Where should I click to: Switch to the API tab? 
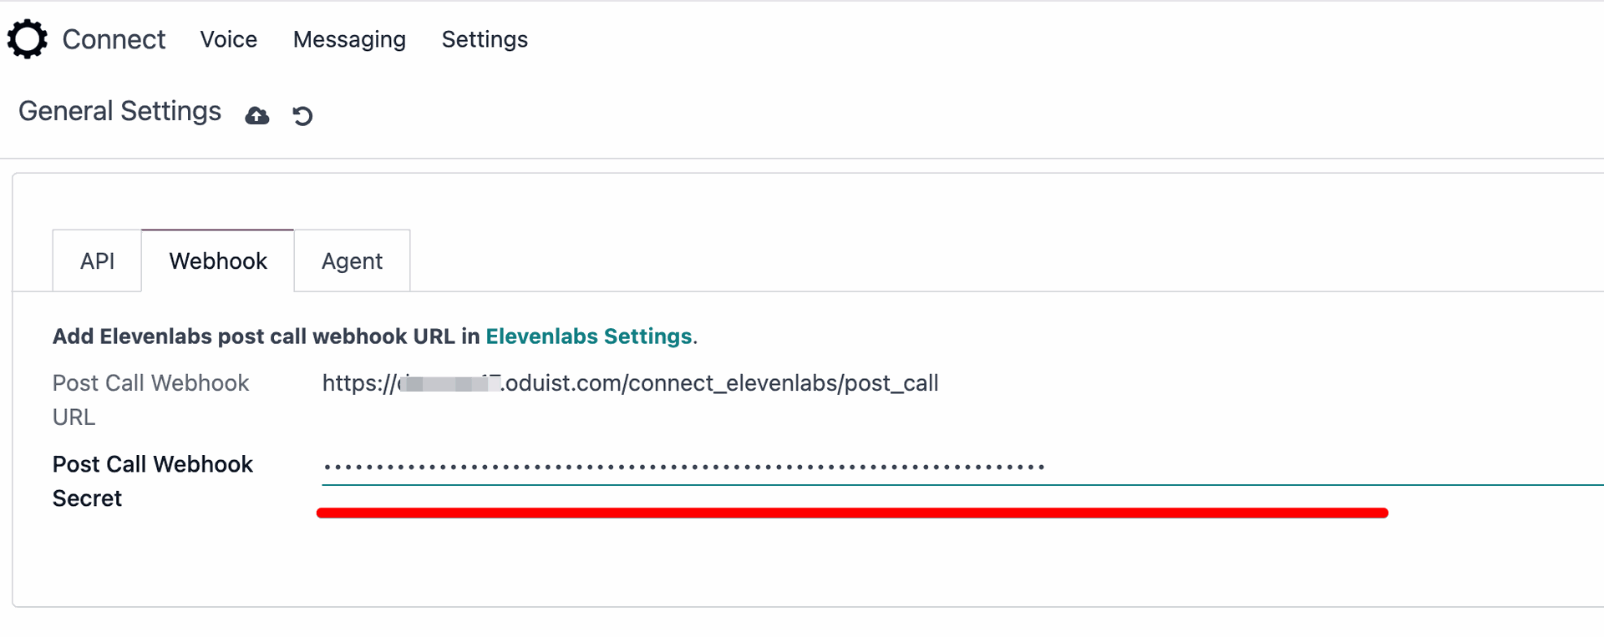97,260
